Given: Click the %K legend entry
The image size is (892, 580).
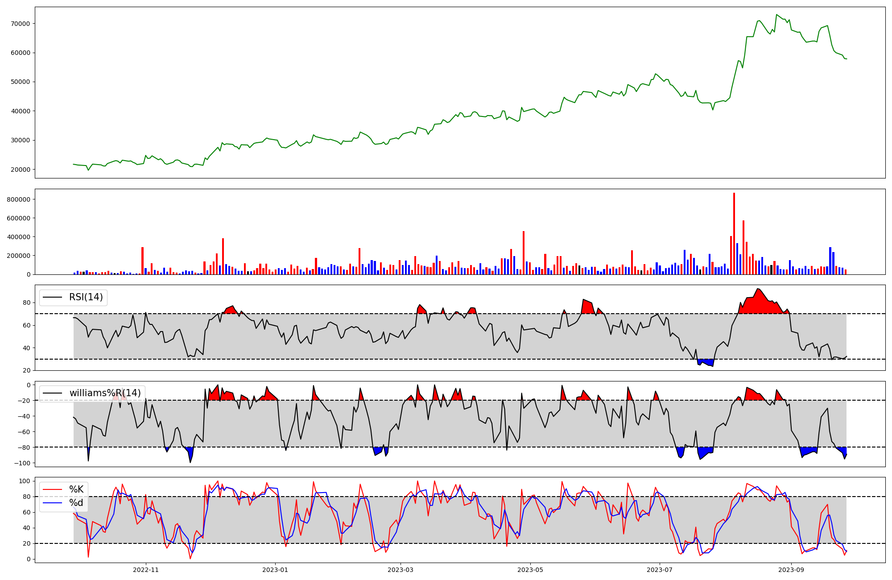Looking at the screenshot, I should 76,489.
